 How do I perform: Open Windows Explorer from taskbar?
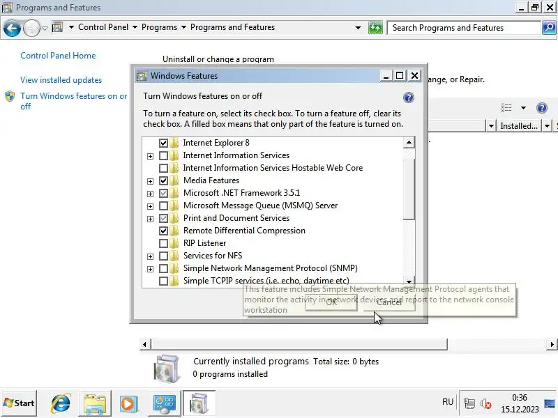[x=95, y=403]
